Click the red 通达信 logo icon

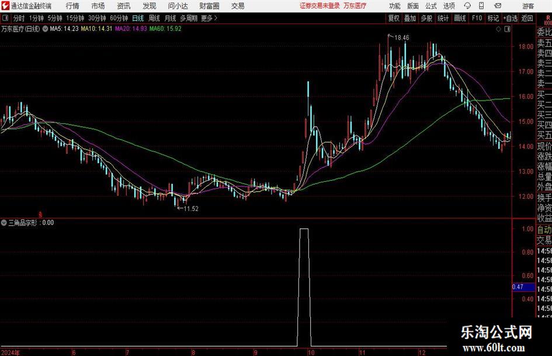click(5, 6)
